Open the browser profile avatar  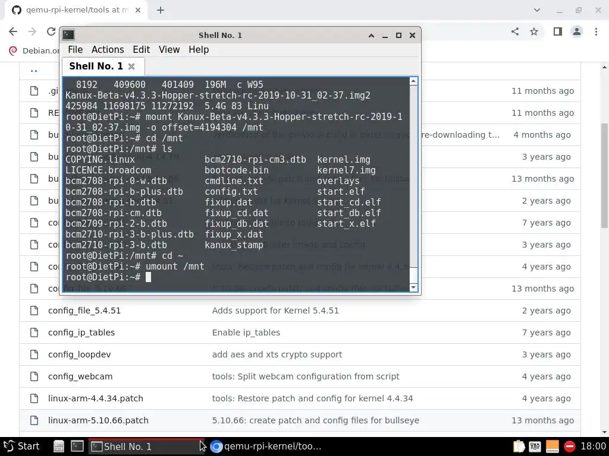pyautogui.click(x=577, y=31)
